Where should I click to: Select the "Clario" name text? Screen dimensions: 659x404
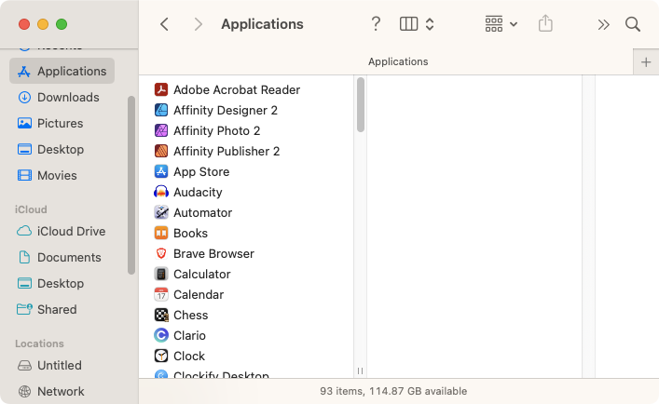pyautogui.click(x=189, y=336)
